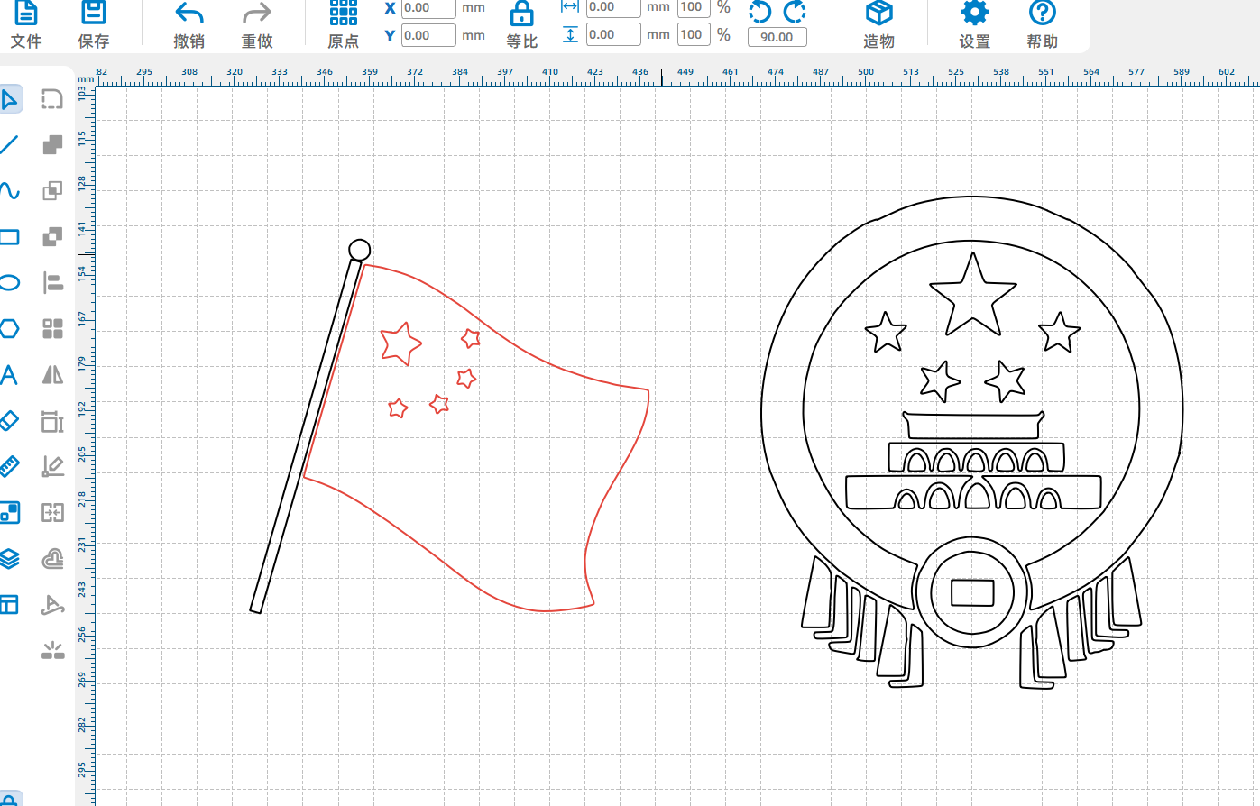Image resolution: width=1260 pixels, height=806 pixels.
Task: Select the text tool (A icon)
Action: [10, 375]
